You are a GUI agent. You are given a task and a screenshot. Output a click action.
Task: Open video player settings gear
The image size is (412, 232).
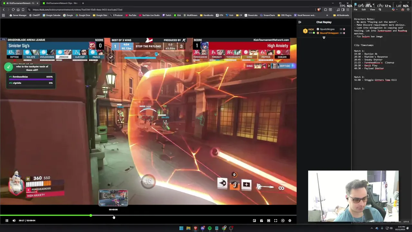(290, 221)
